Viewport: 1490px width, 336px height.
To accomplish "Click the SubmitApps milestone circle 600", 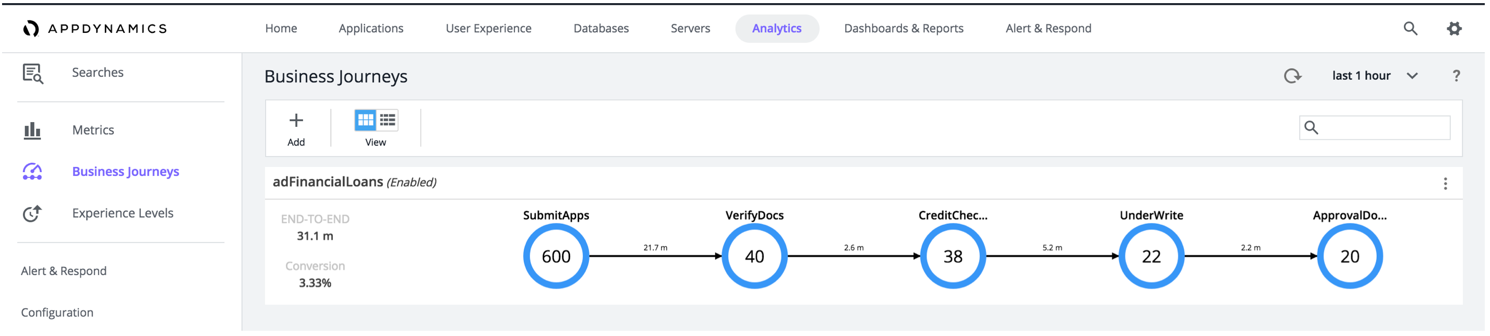I will point(558,257).
